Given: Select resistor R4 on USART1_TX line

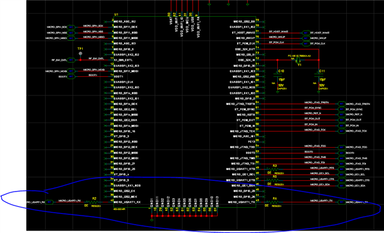Looking at the screenshot, I should 274,202.
